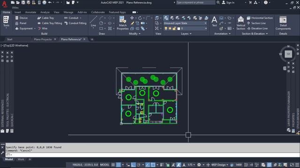This screenshot has height=168, width=300.
Task: Toggle snap mode in status bar
Action: pyautogui.click(x=119, y=165)
